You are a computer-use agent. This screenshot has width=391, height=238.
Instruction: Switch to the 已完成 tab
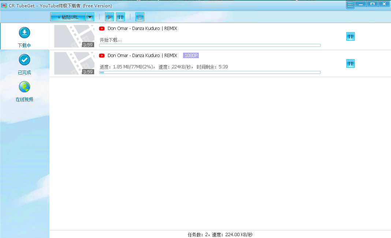[x=25, y=64]
